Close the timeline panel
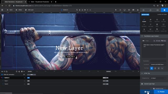Viewport: 168px width, 94px height. 138,72
